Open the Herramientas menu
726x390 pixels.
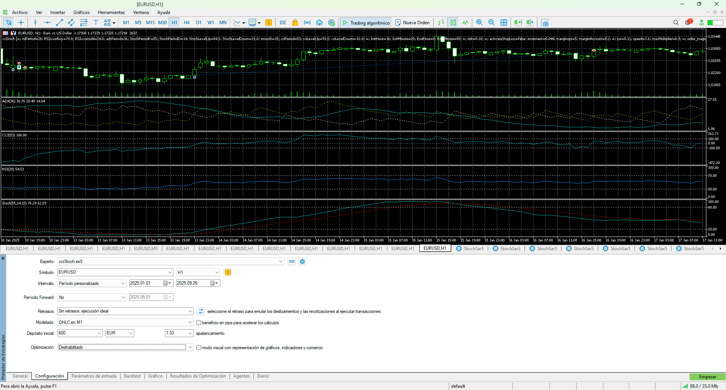click(111, 12)
